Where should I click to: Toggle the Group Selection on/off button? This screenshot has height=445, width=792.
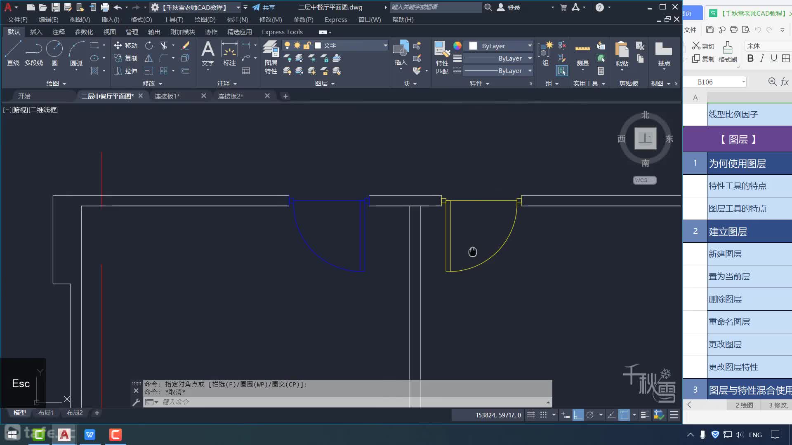(562, 71)
